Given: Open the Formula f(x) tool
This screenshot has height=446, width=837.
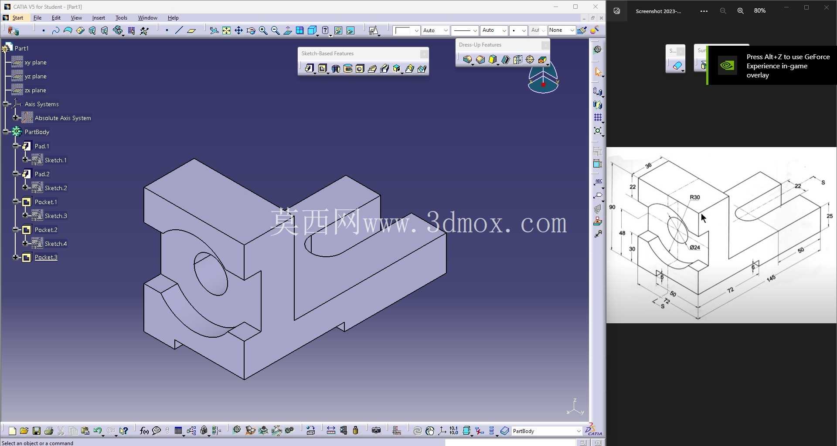Looking at the screenshot, I should tap(144, 431).
